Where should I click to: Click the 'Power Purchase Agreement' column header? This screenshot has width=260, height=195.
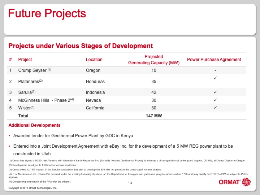click(214, 60)
